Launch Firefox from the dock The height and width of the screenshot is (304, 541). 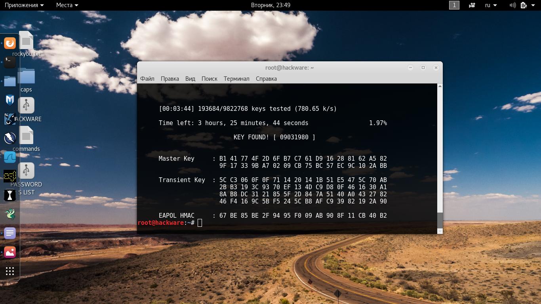10,43
